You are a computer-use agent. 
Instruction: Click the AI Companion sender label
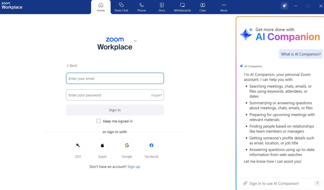[253, 66]
